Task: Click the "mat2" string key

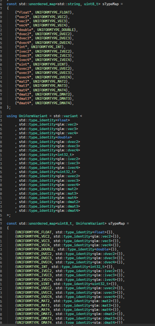Action: point(23,81)
